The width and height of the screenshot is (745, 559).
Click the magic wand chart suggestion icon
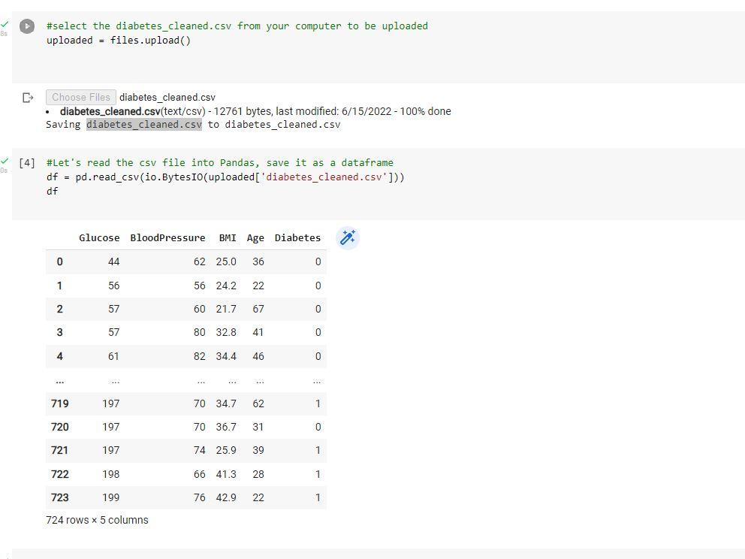click(x=347, y=237)
